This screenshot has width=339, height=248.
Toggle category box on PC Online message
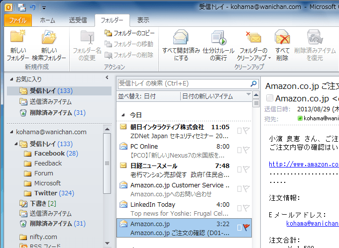[x=239, y=150]
